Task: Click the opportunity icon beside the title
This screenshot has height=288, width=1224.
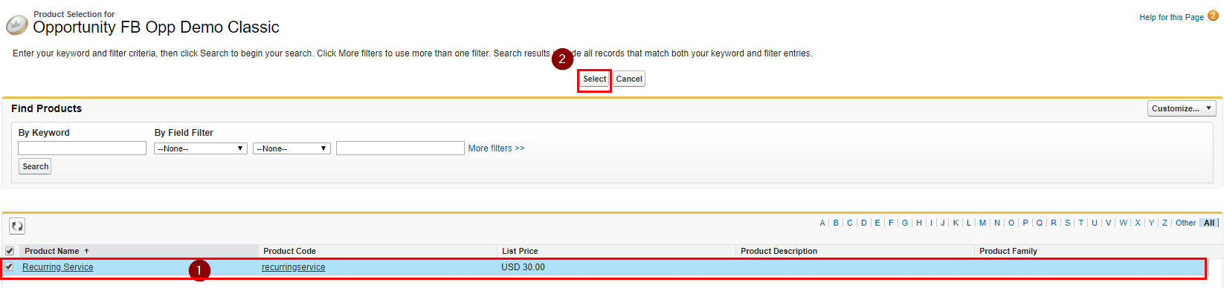Action: tap(16, 25)
